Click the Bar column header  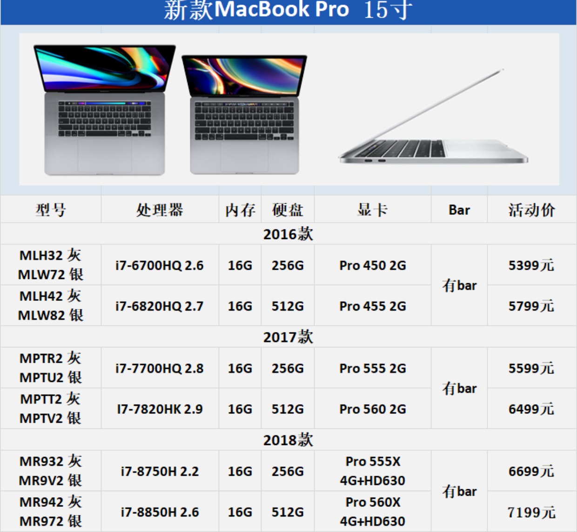pos(459,210)
